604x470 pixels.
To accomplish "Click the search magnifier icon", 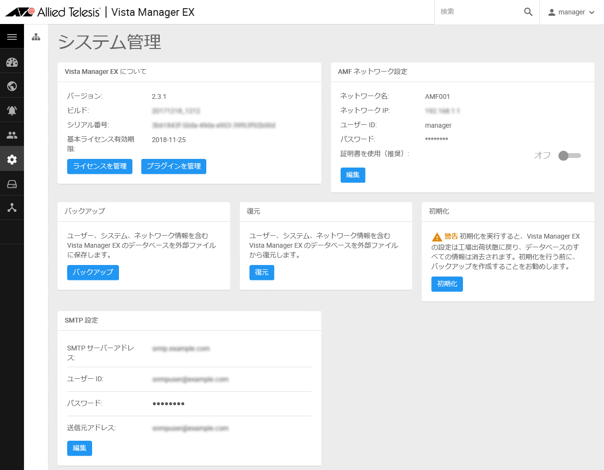I will click(x=528, y=12).
